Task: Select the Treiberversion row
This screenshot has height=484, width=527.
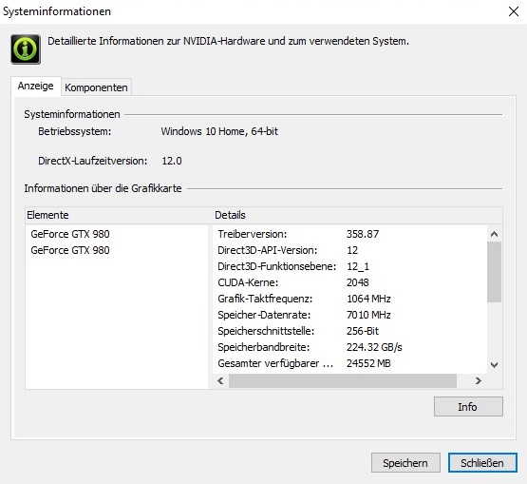Action: (349, 234)
